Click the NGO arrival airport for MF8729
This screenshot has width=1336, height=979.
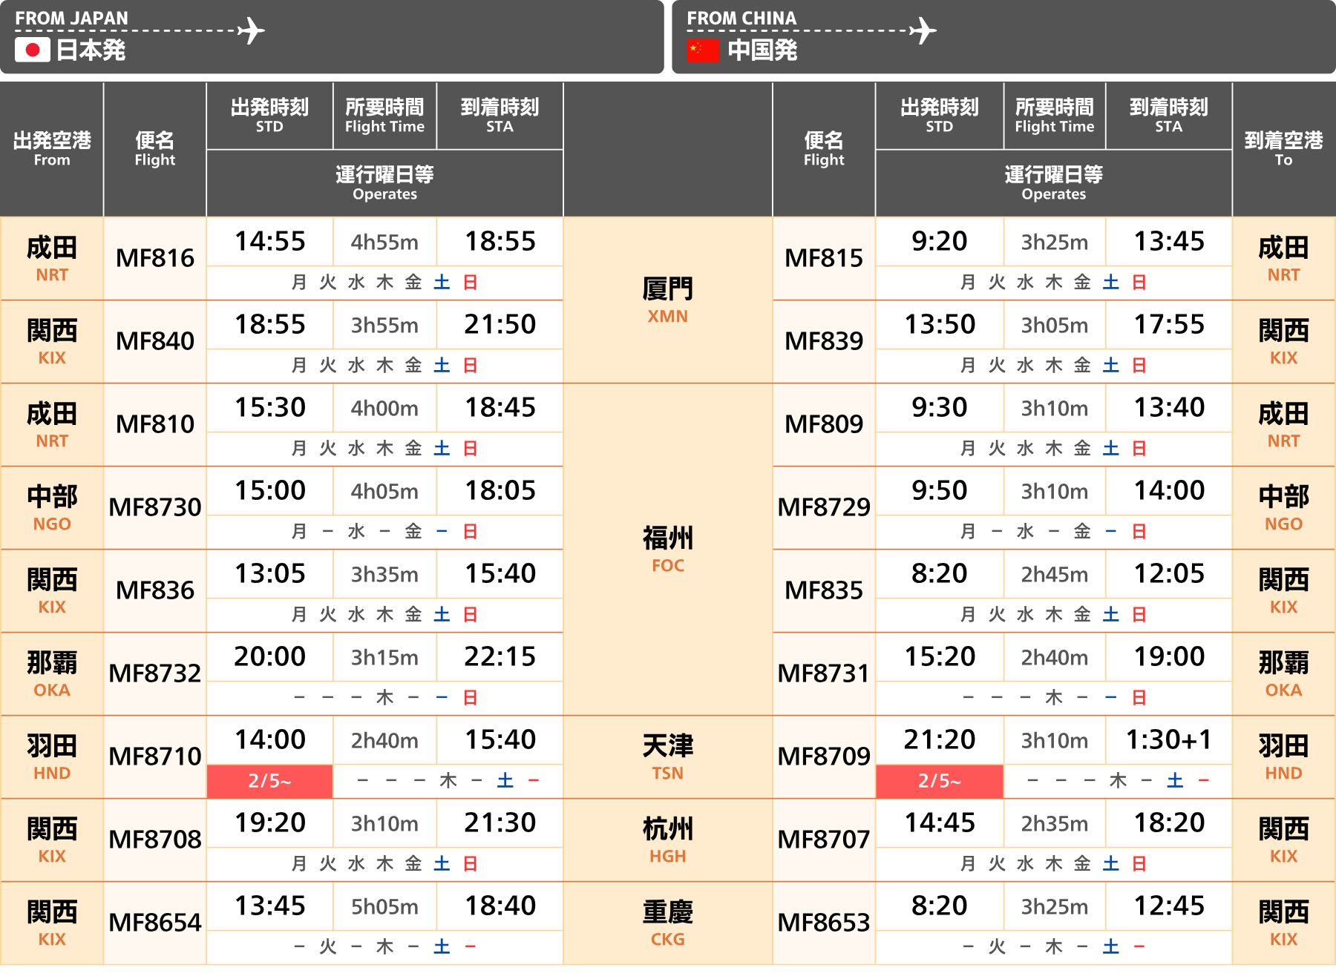click(x=1283, y=507)
